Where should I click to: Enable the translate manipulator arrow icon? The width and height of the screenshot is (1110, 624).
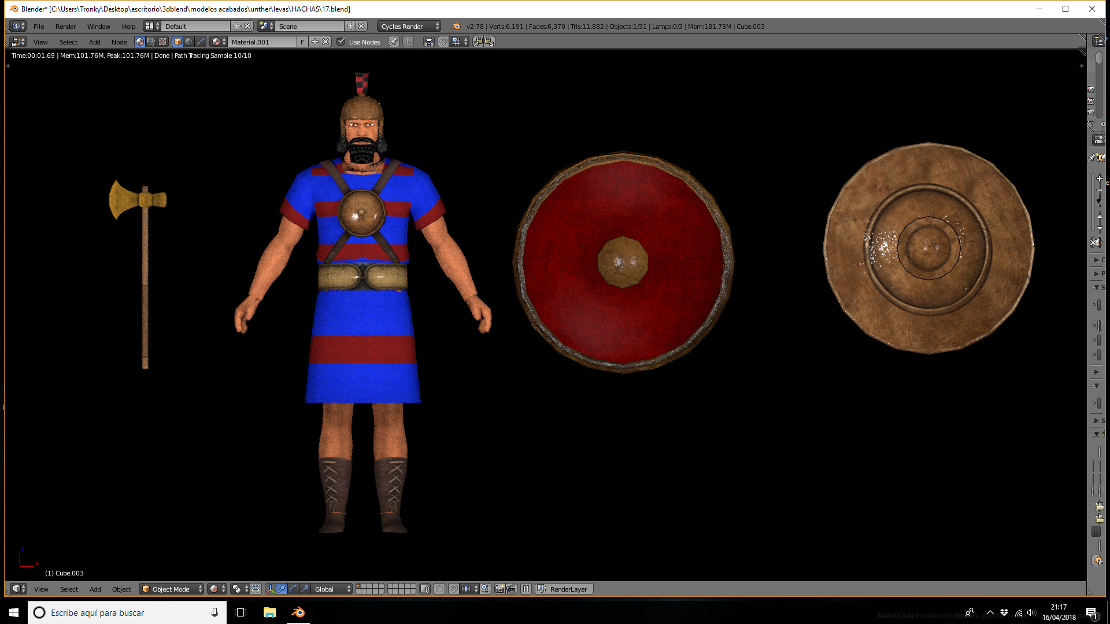point(282,589)
